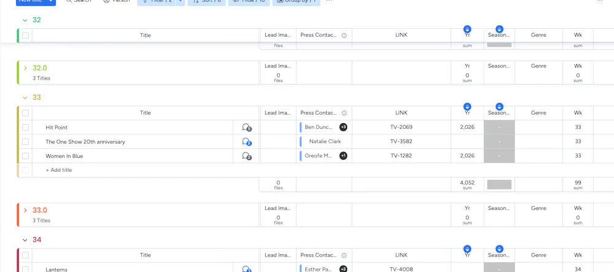
Task: Click the +1 badge next to Oreofe M
Action: 343,156
